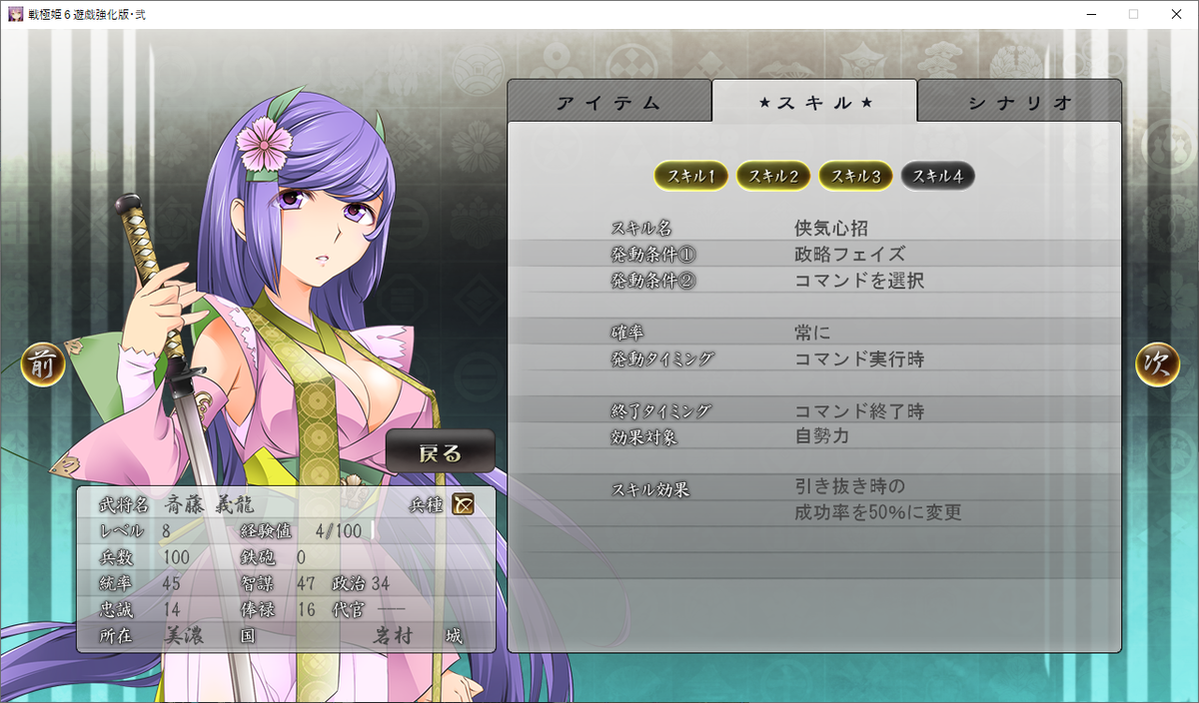
Task: Click the スキル効果 description text
Action: click(877, 500)
